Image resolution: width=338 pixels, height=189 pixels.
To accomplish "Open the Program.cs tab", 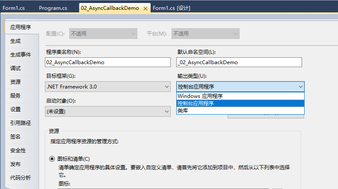I will pyautogui.click(x=53, y=8).
